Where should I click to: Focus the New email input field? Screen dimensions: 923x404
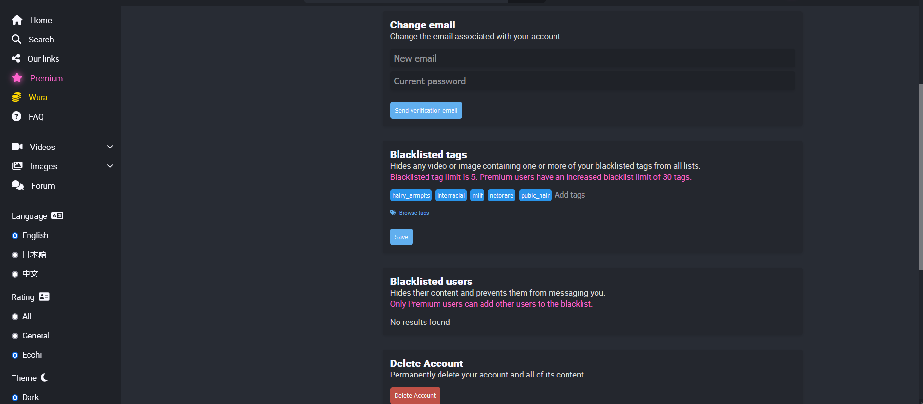click(592, 58)
